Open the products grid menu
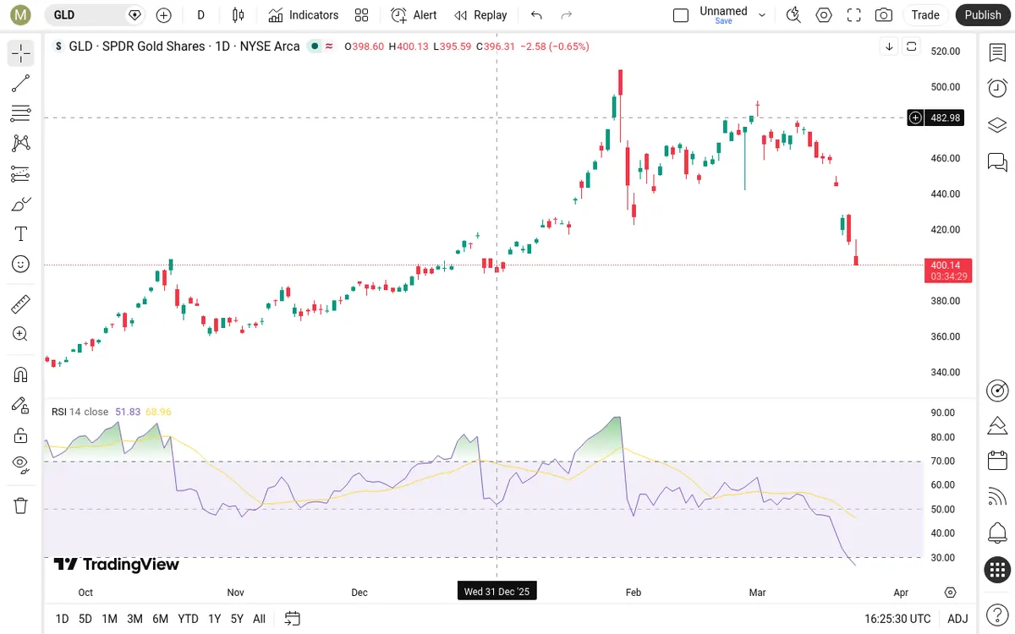The width and height of the screenshot is (1015, 634). [997, 570]
